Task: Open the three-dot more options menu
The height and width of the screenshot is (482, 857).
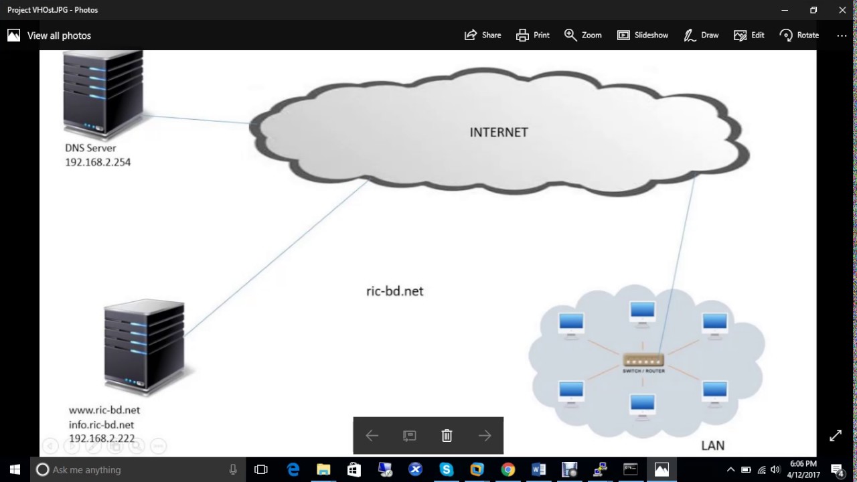Action: pos(842,35)
